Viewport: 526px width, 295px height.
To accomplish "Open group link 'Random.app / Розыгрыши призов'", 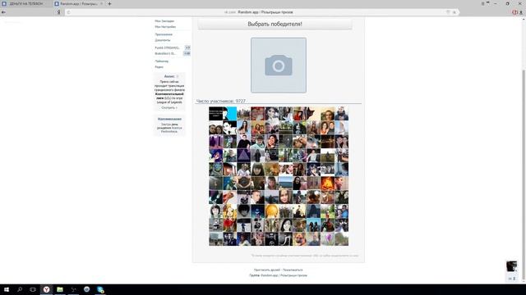I will (284, 275).
